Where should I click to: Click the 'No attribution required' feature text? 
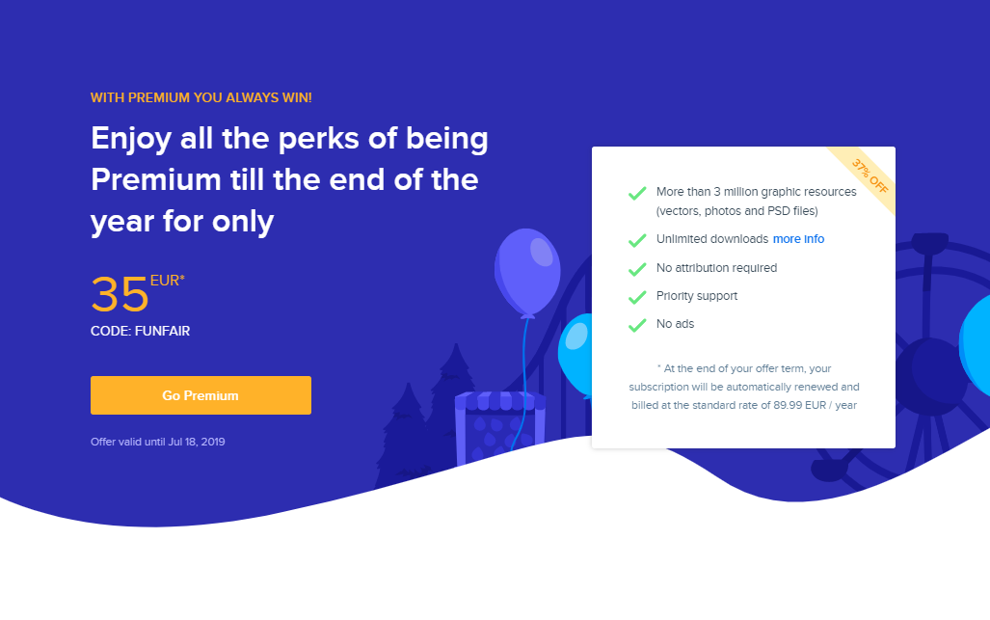[716, 268]
